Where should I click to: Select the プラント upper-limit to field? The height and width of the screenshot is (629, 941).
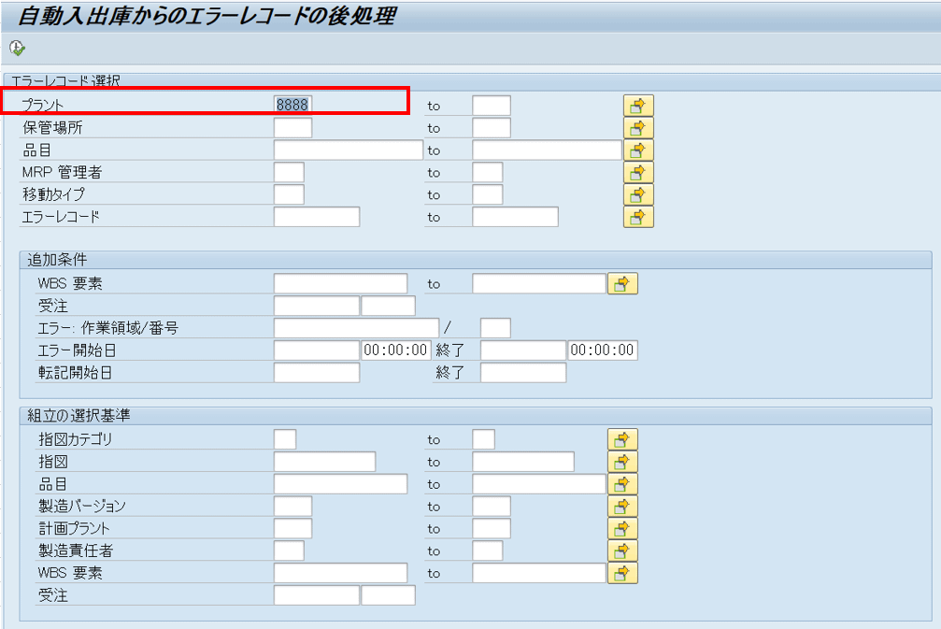pos(492,106)
